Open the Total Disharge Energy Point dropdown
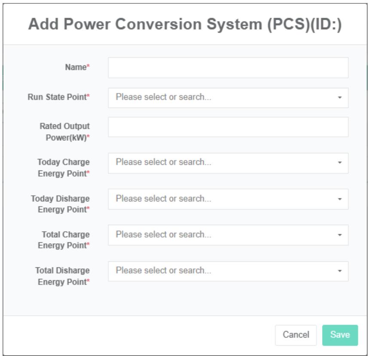 [224, 271]
